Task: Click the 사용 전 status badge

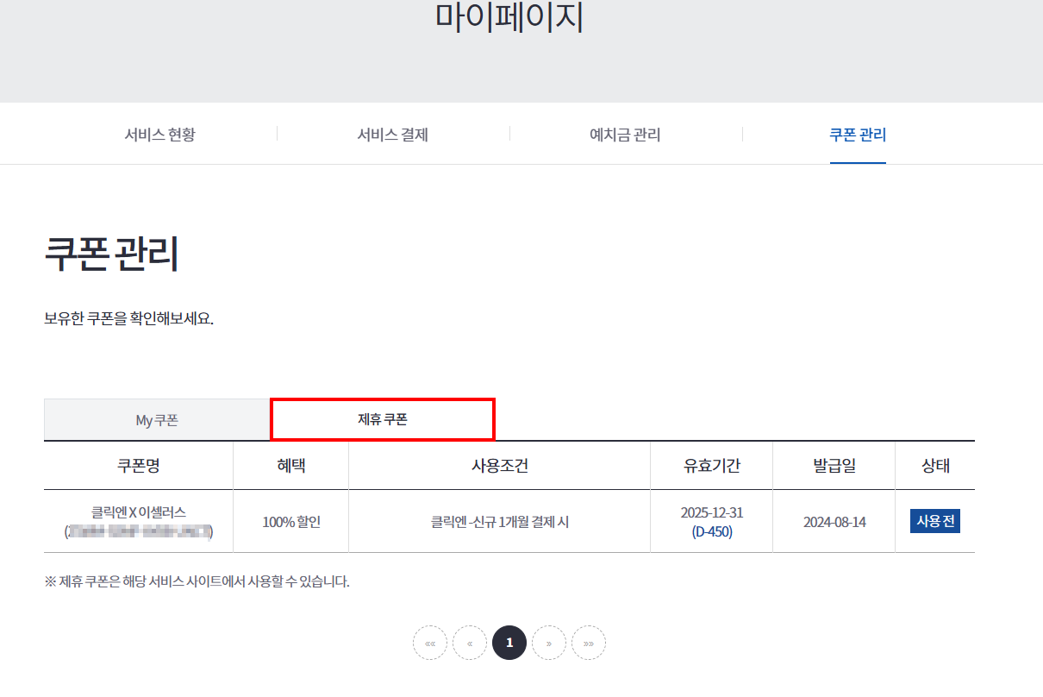Action: click(x=935, y=521)
